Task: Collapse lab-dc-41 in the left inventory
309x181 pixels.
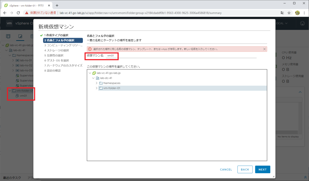Action: 6,50
